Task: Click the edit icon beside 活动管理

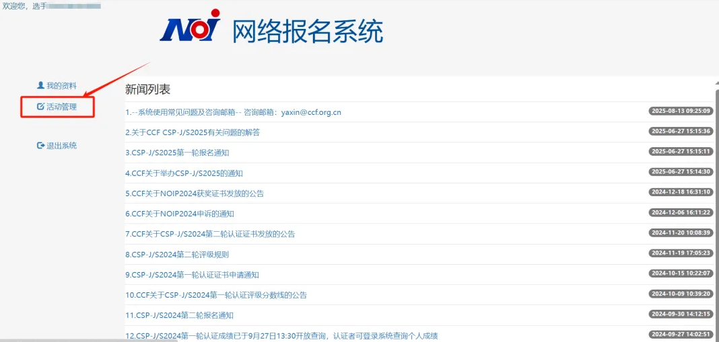Action: coord(40,106)
